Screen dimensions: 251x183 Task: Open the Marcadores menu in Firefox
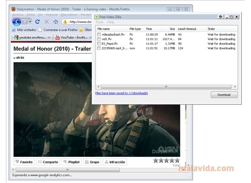tap(69, 15)
